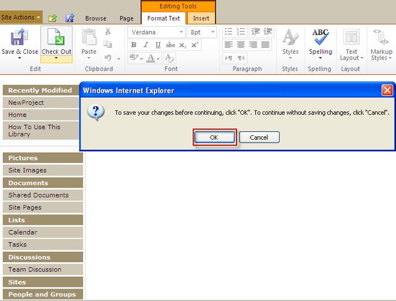Image resolution: width=396 pixels, height=301 pixels.
Task: Expand the Paste dropdown arrow
Action: tap(89, 58)
